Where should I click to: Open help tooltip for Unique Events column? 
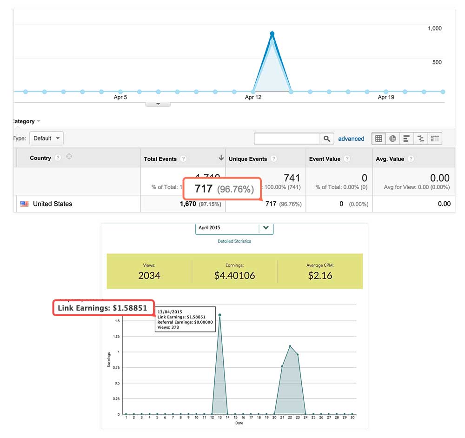coord(274,158)
